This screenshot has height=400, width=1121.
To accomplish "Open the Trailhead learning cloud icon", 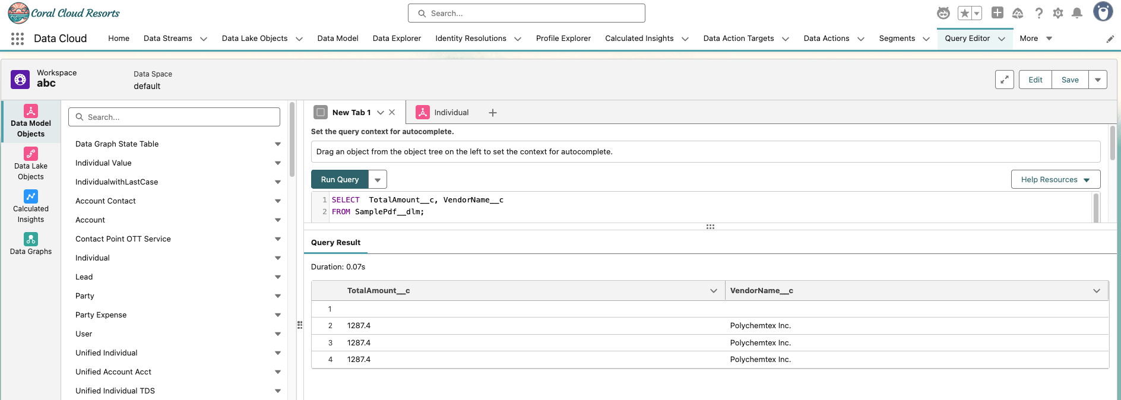I will pos(1018,13).
